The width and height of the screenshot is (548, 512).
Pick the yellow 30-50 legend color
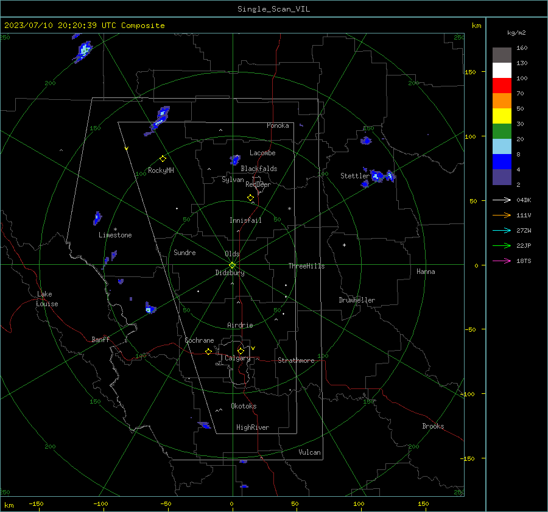(x=502, y=116)
